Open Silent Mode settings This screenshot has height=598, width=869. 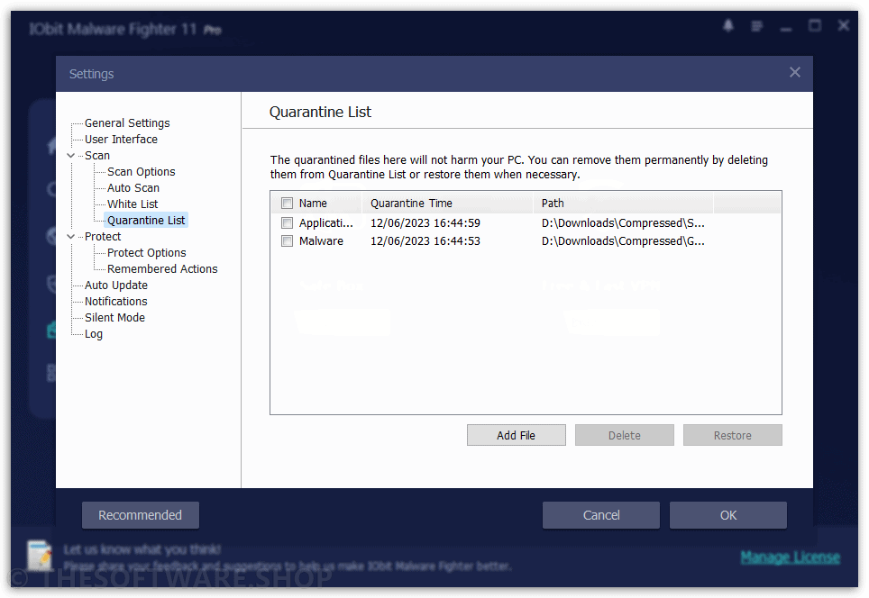coord(114,317)
